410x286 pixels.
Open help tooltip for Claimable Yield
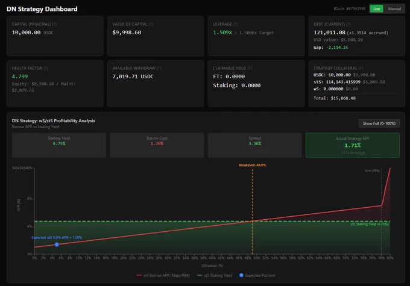(x=250, y=68)
